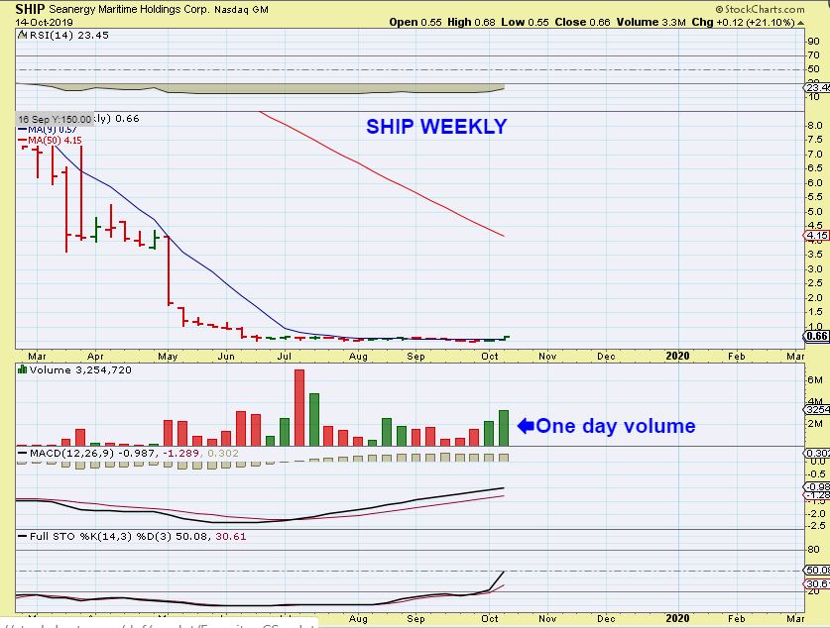Click the 30.61 stochastic %D value tag

point(817,583)
